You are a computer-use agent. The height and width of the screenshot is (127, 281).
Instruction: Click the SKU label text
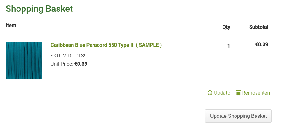[x=55, y=56]
